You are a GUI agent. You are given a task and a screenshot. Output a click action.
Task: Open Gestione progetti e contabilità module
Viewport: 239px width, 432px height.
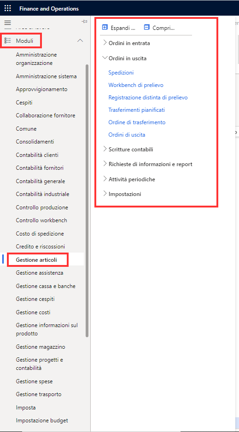point(40,363)
